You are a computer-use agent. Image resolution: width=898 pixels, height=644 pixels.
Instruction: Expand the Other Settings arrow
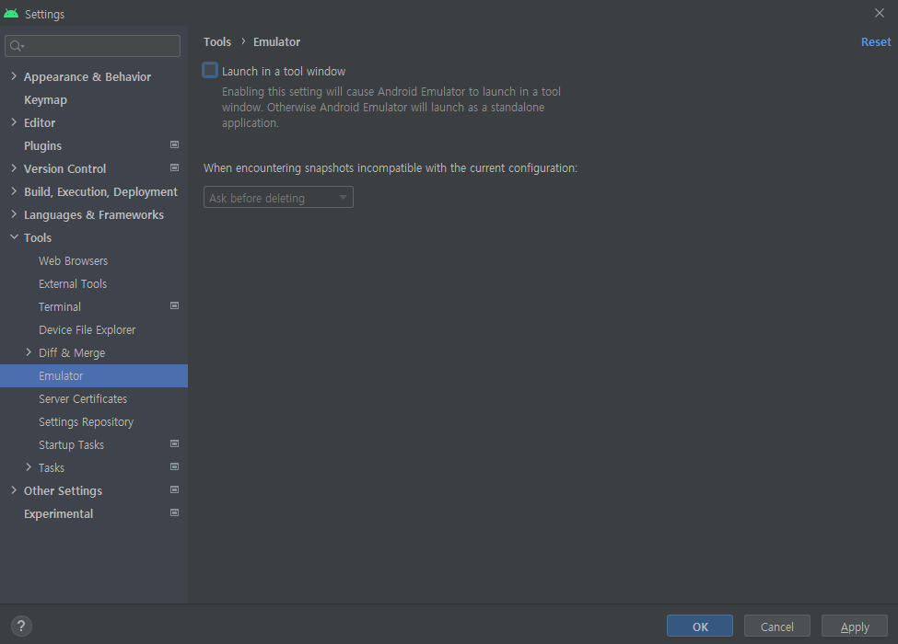pos(14,490)
